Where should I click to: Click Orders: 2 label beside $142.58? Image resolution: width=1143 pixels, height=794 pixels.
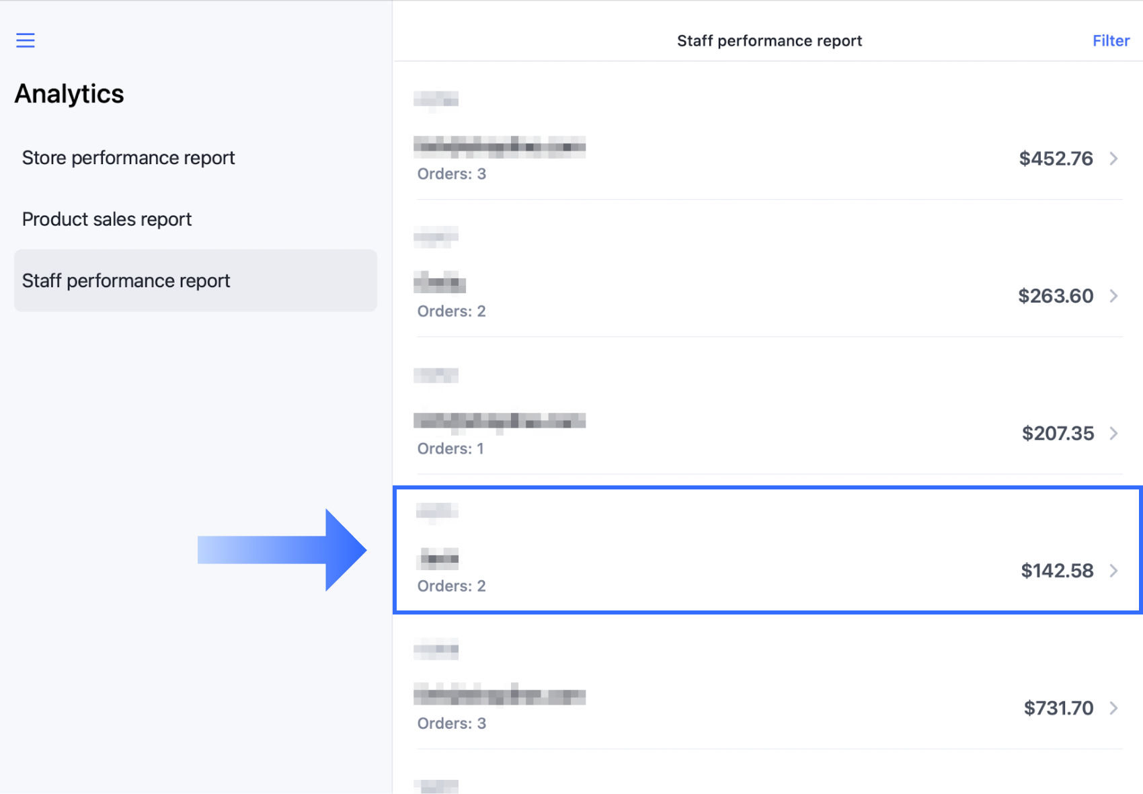click(451, 586)
